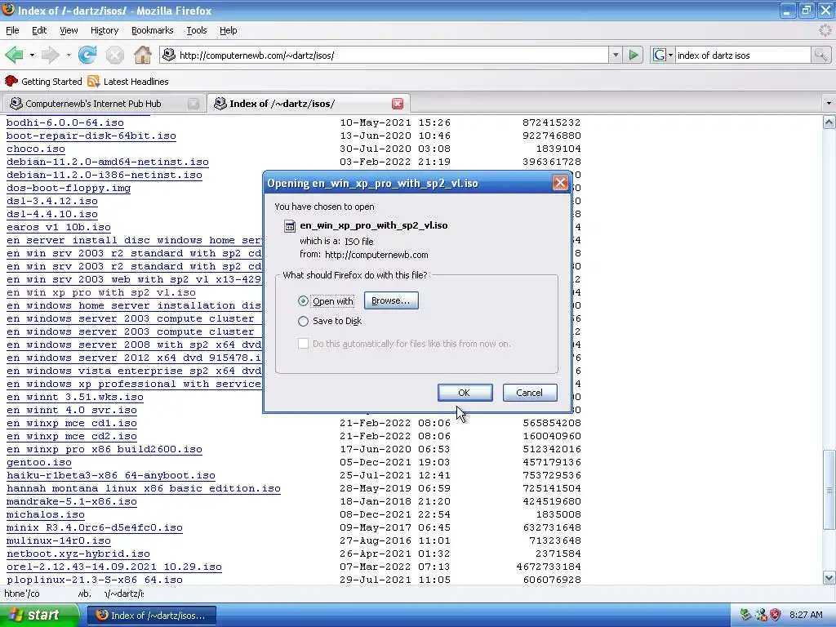Click OK in the Opening dialog

pyautogui.click(x=465, y=393)
